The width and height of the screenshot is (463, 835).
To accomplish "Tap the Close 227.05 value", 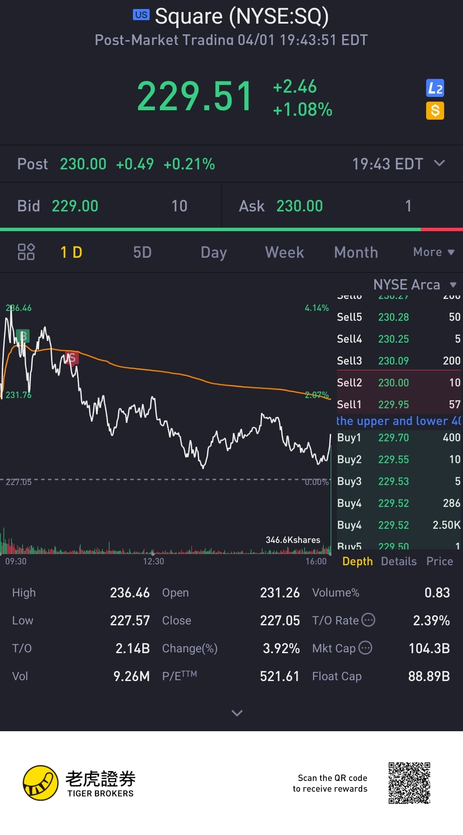I will pyautogui.click(x=280, y=621).
